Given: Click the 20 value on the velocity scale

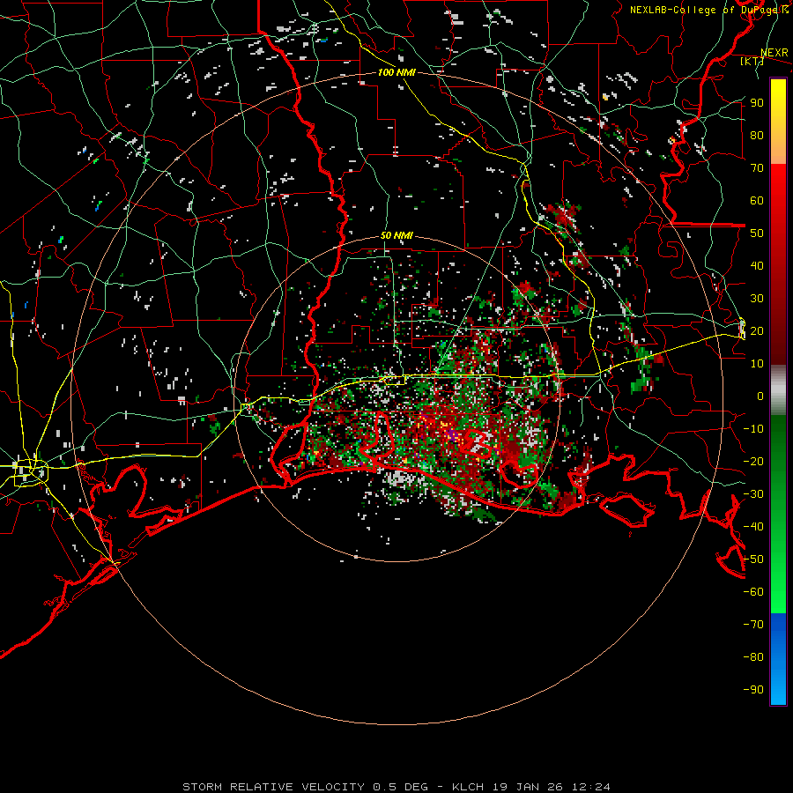Looking at the screenshot, I should (757, 331).
